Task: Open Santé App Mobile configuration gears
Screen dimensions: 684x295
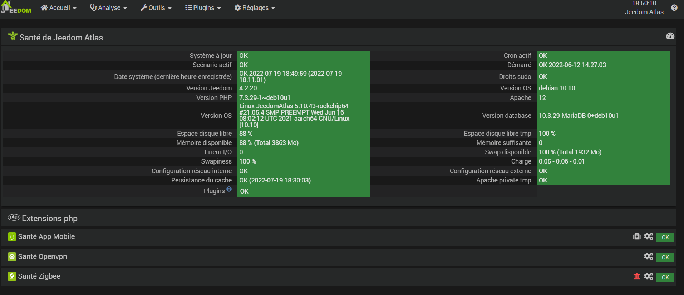Action: [x=649, y=236]
